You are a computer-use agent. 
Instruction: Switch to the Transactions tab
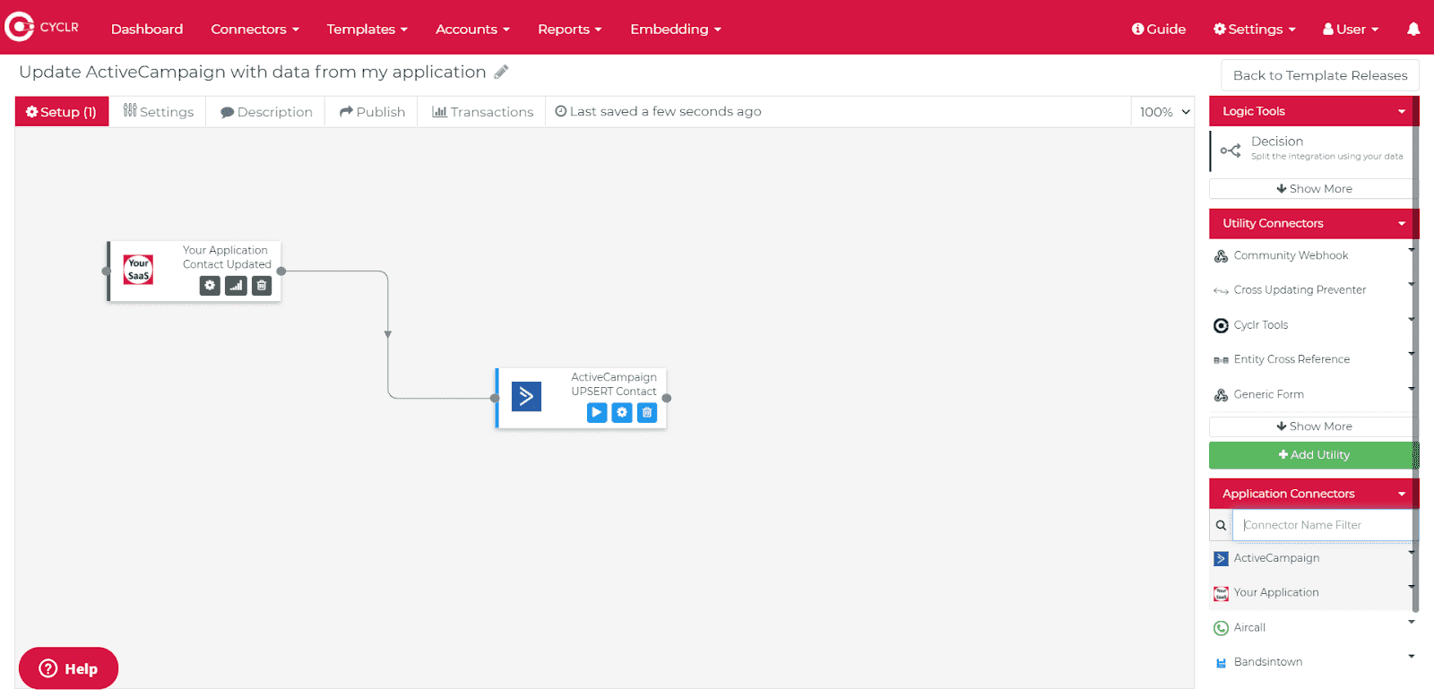pos(482,112)
